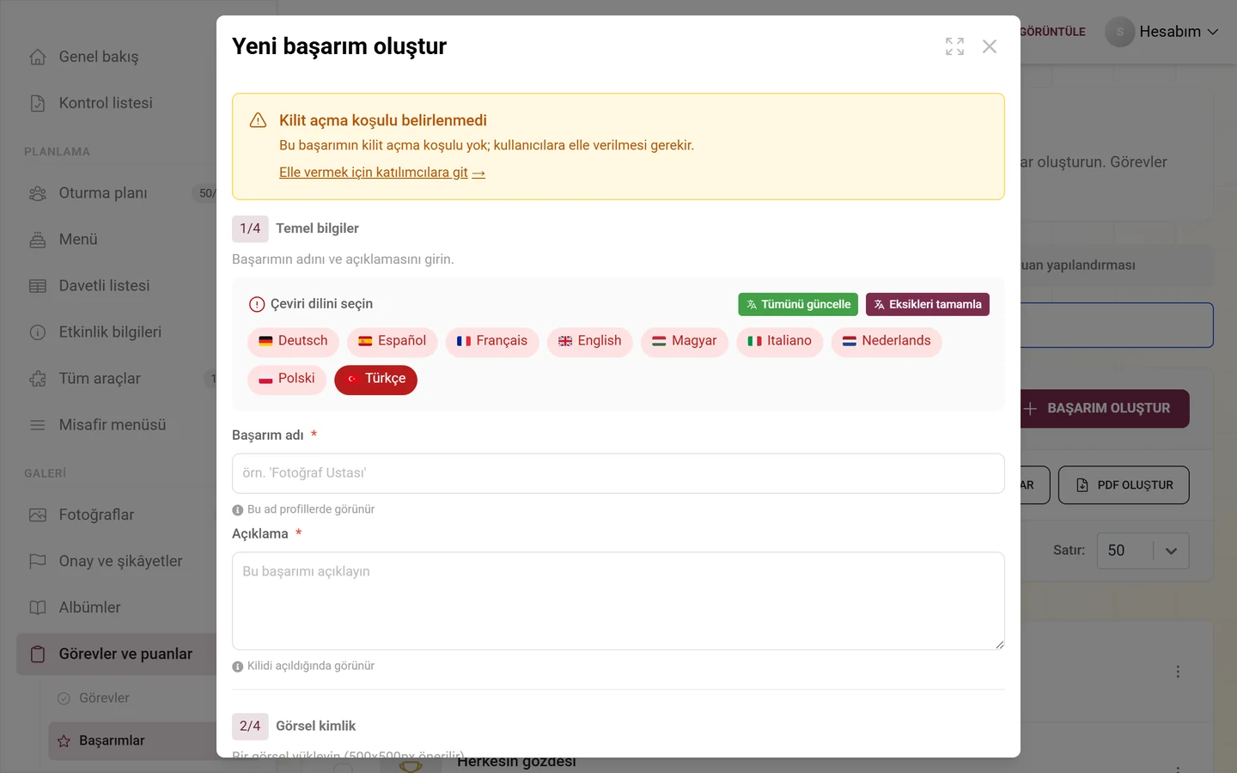1237x773 pixels.
Task: Select Español translation language
Action: tap(392, 341)
